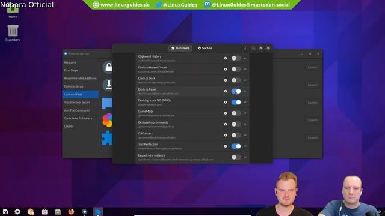Screen dimensions: 385x216
Task: Select Contribute To Nobara in the sidebar
Action: pos(81,118)
